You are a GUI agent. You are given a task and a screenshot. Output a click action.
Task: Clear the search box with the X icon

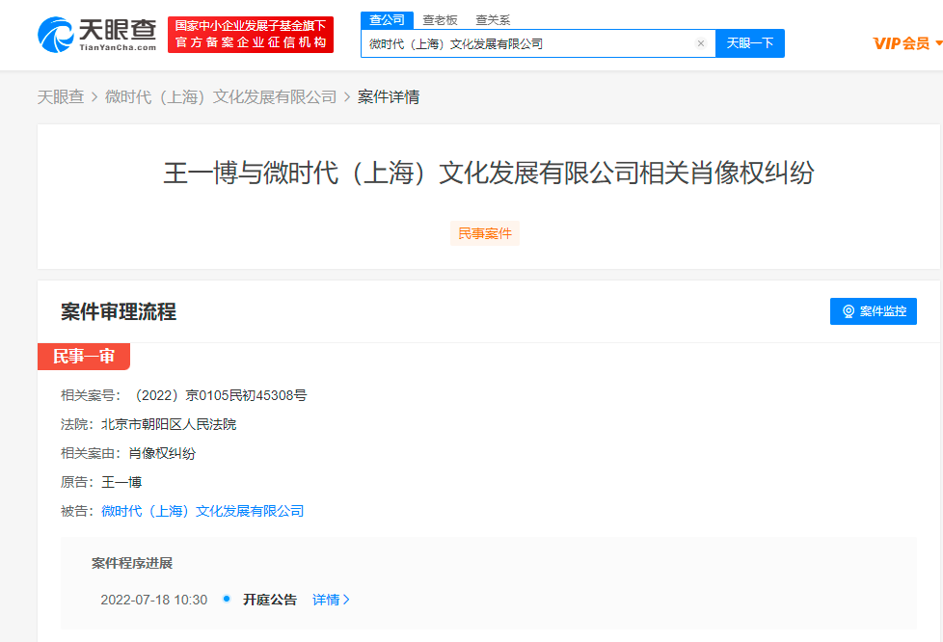pyautogui.click(x=701, y=43)
